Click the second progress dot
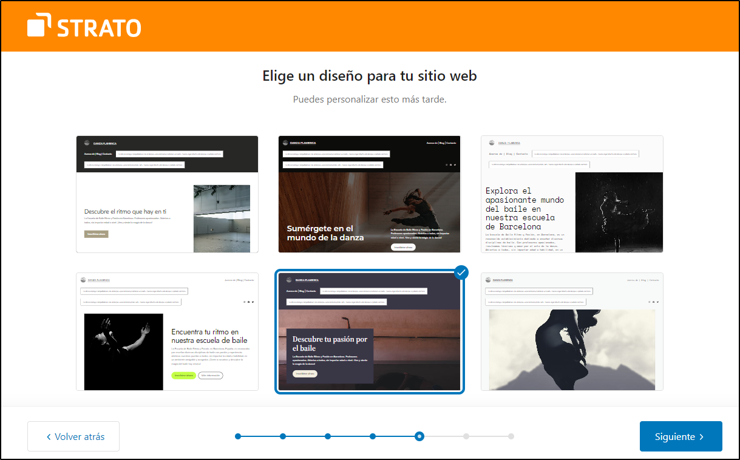The width and height of the screenshot is (740, 460). [x=283, y=436]
